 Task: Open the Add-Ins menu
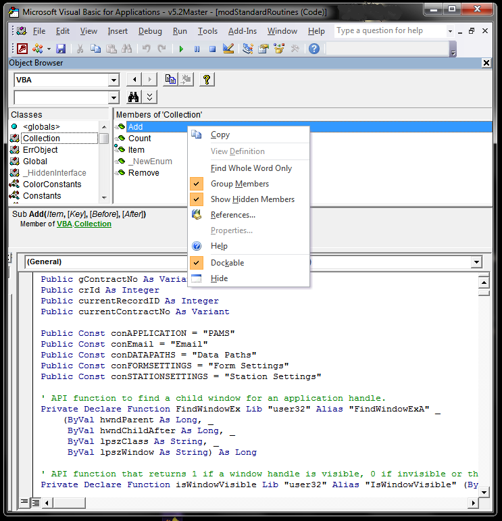[x=243, y=31]
